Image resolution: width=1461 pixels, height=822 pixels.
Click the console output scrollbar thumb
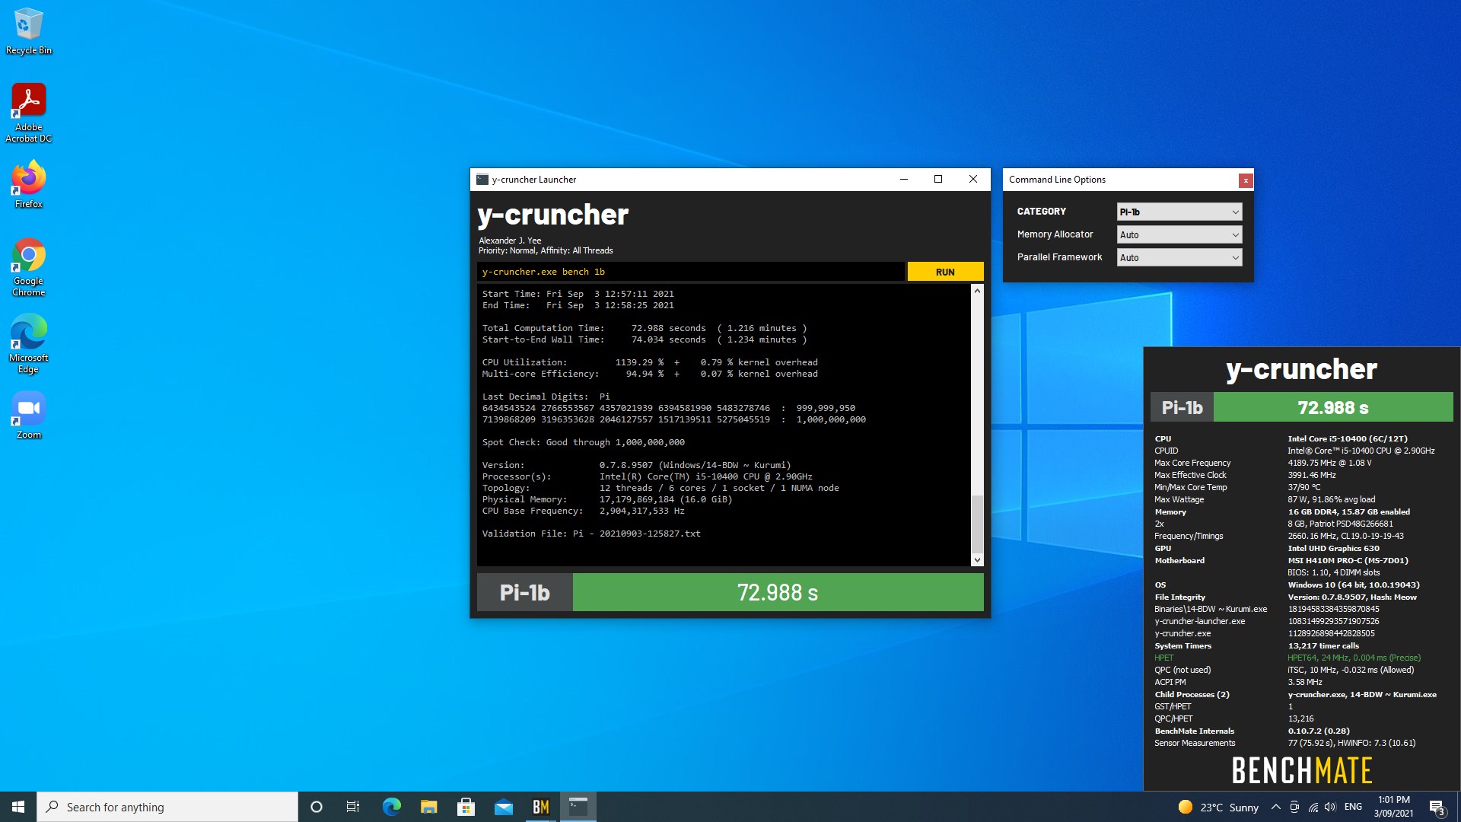(977, 524)
